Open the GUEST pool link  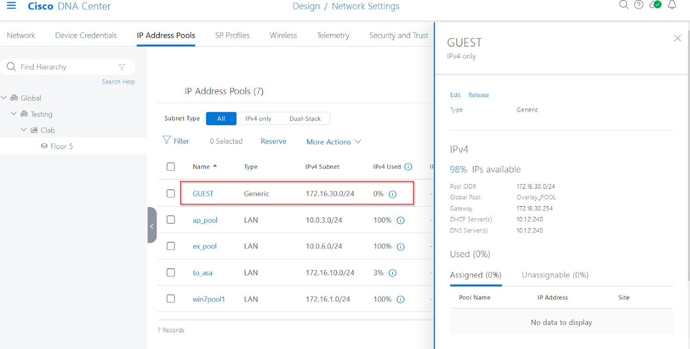[203, 194]
